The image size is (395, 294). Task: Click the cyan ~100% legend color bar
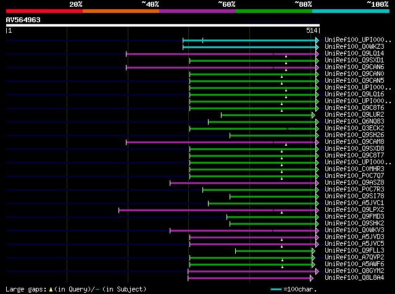(351, 11)
